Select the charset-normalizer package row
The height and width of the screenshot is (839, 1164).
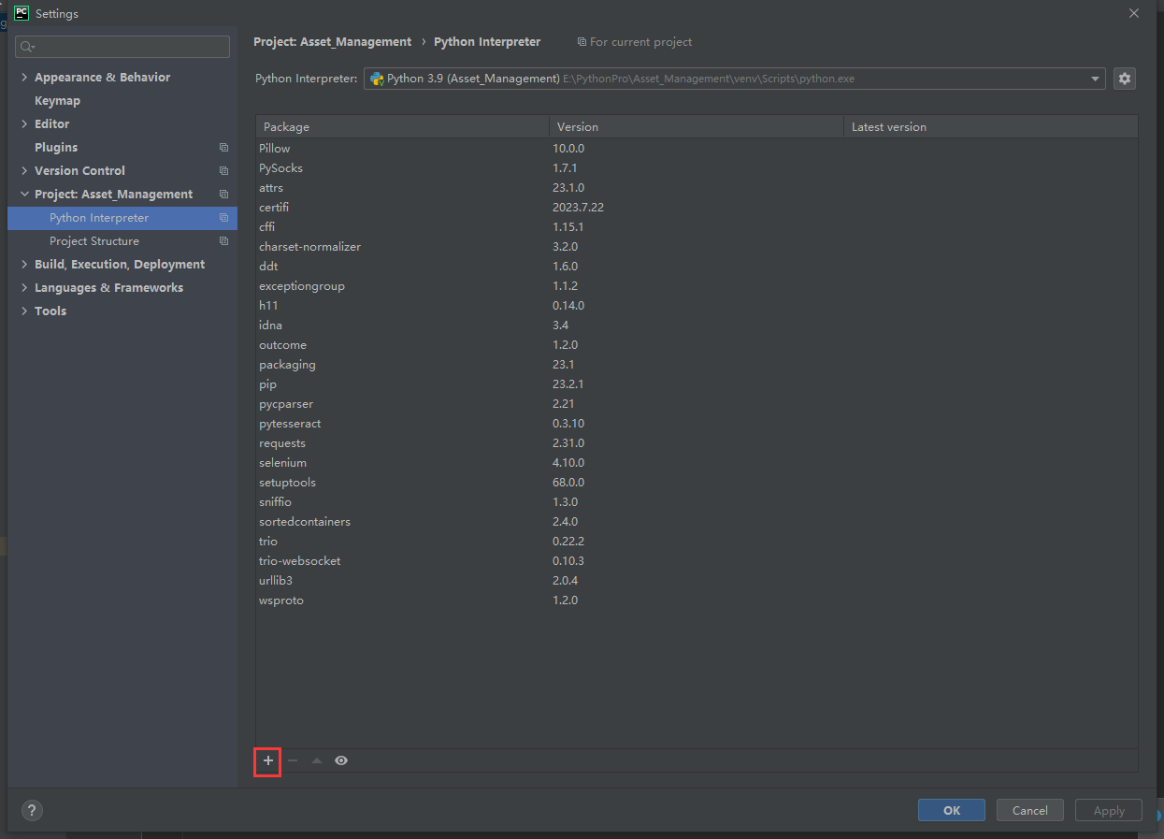[x=697, y=247]
